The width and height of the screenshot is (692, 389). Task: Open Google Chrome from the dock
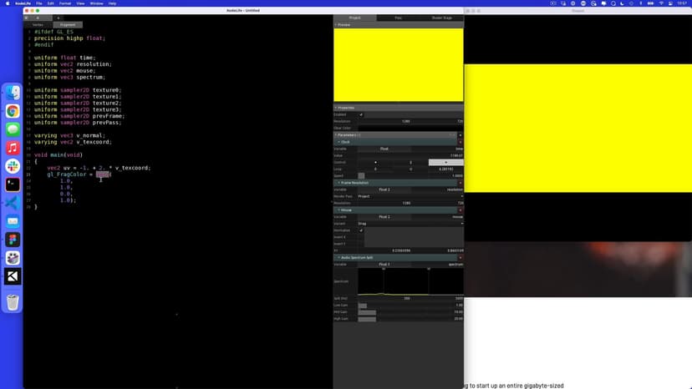(x=13, y=111)
